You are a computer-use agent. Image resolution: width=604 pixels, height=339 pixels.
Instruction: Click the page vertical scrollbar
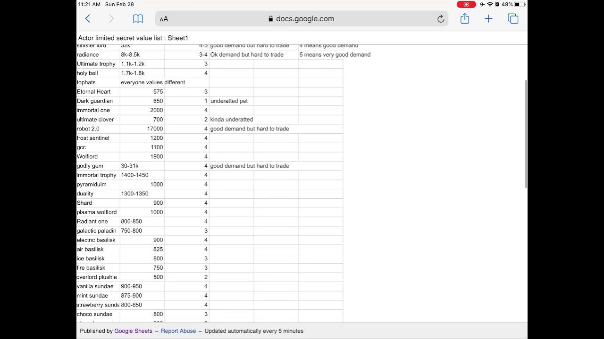coord(526,134)
